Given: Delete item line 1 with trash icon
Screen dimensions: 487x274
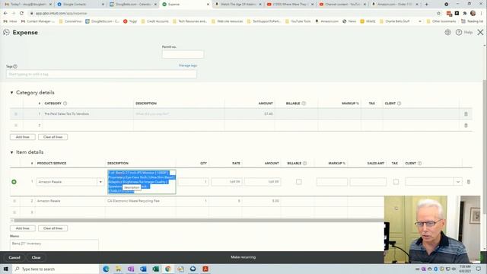Looking at the screenshot, I should tap(469, 182).
